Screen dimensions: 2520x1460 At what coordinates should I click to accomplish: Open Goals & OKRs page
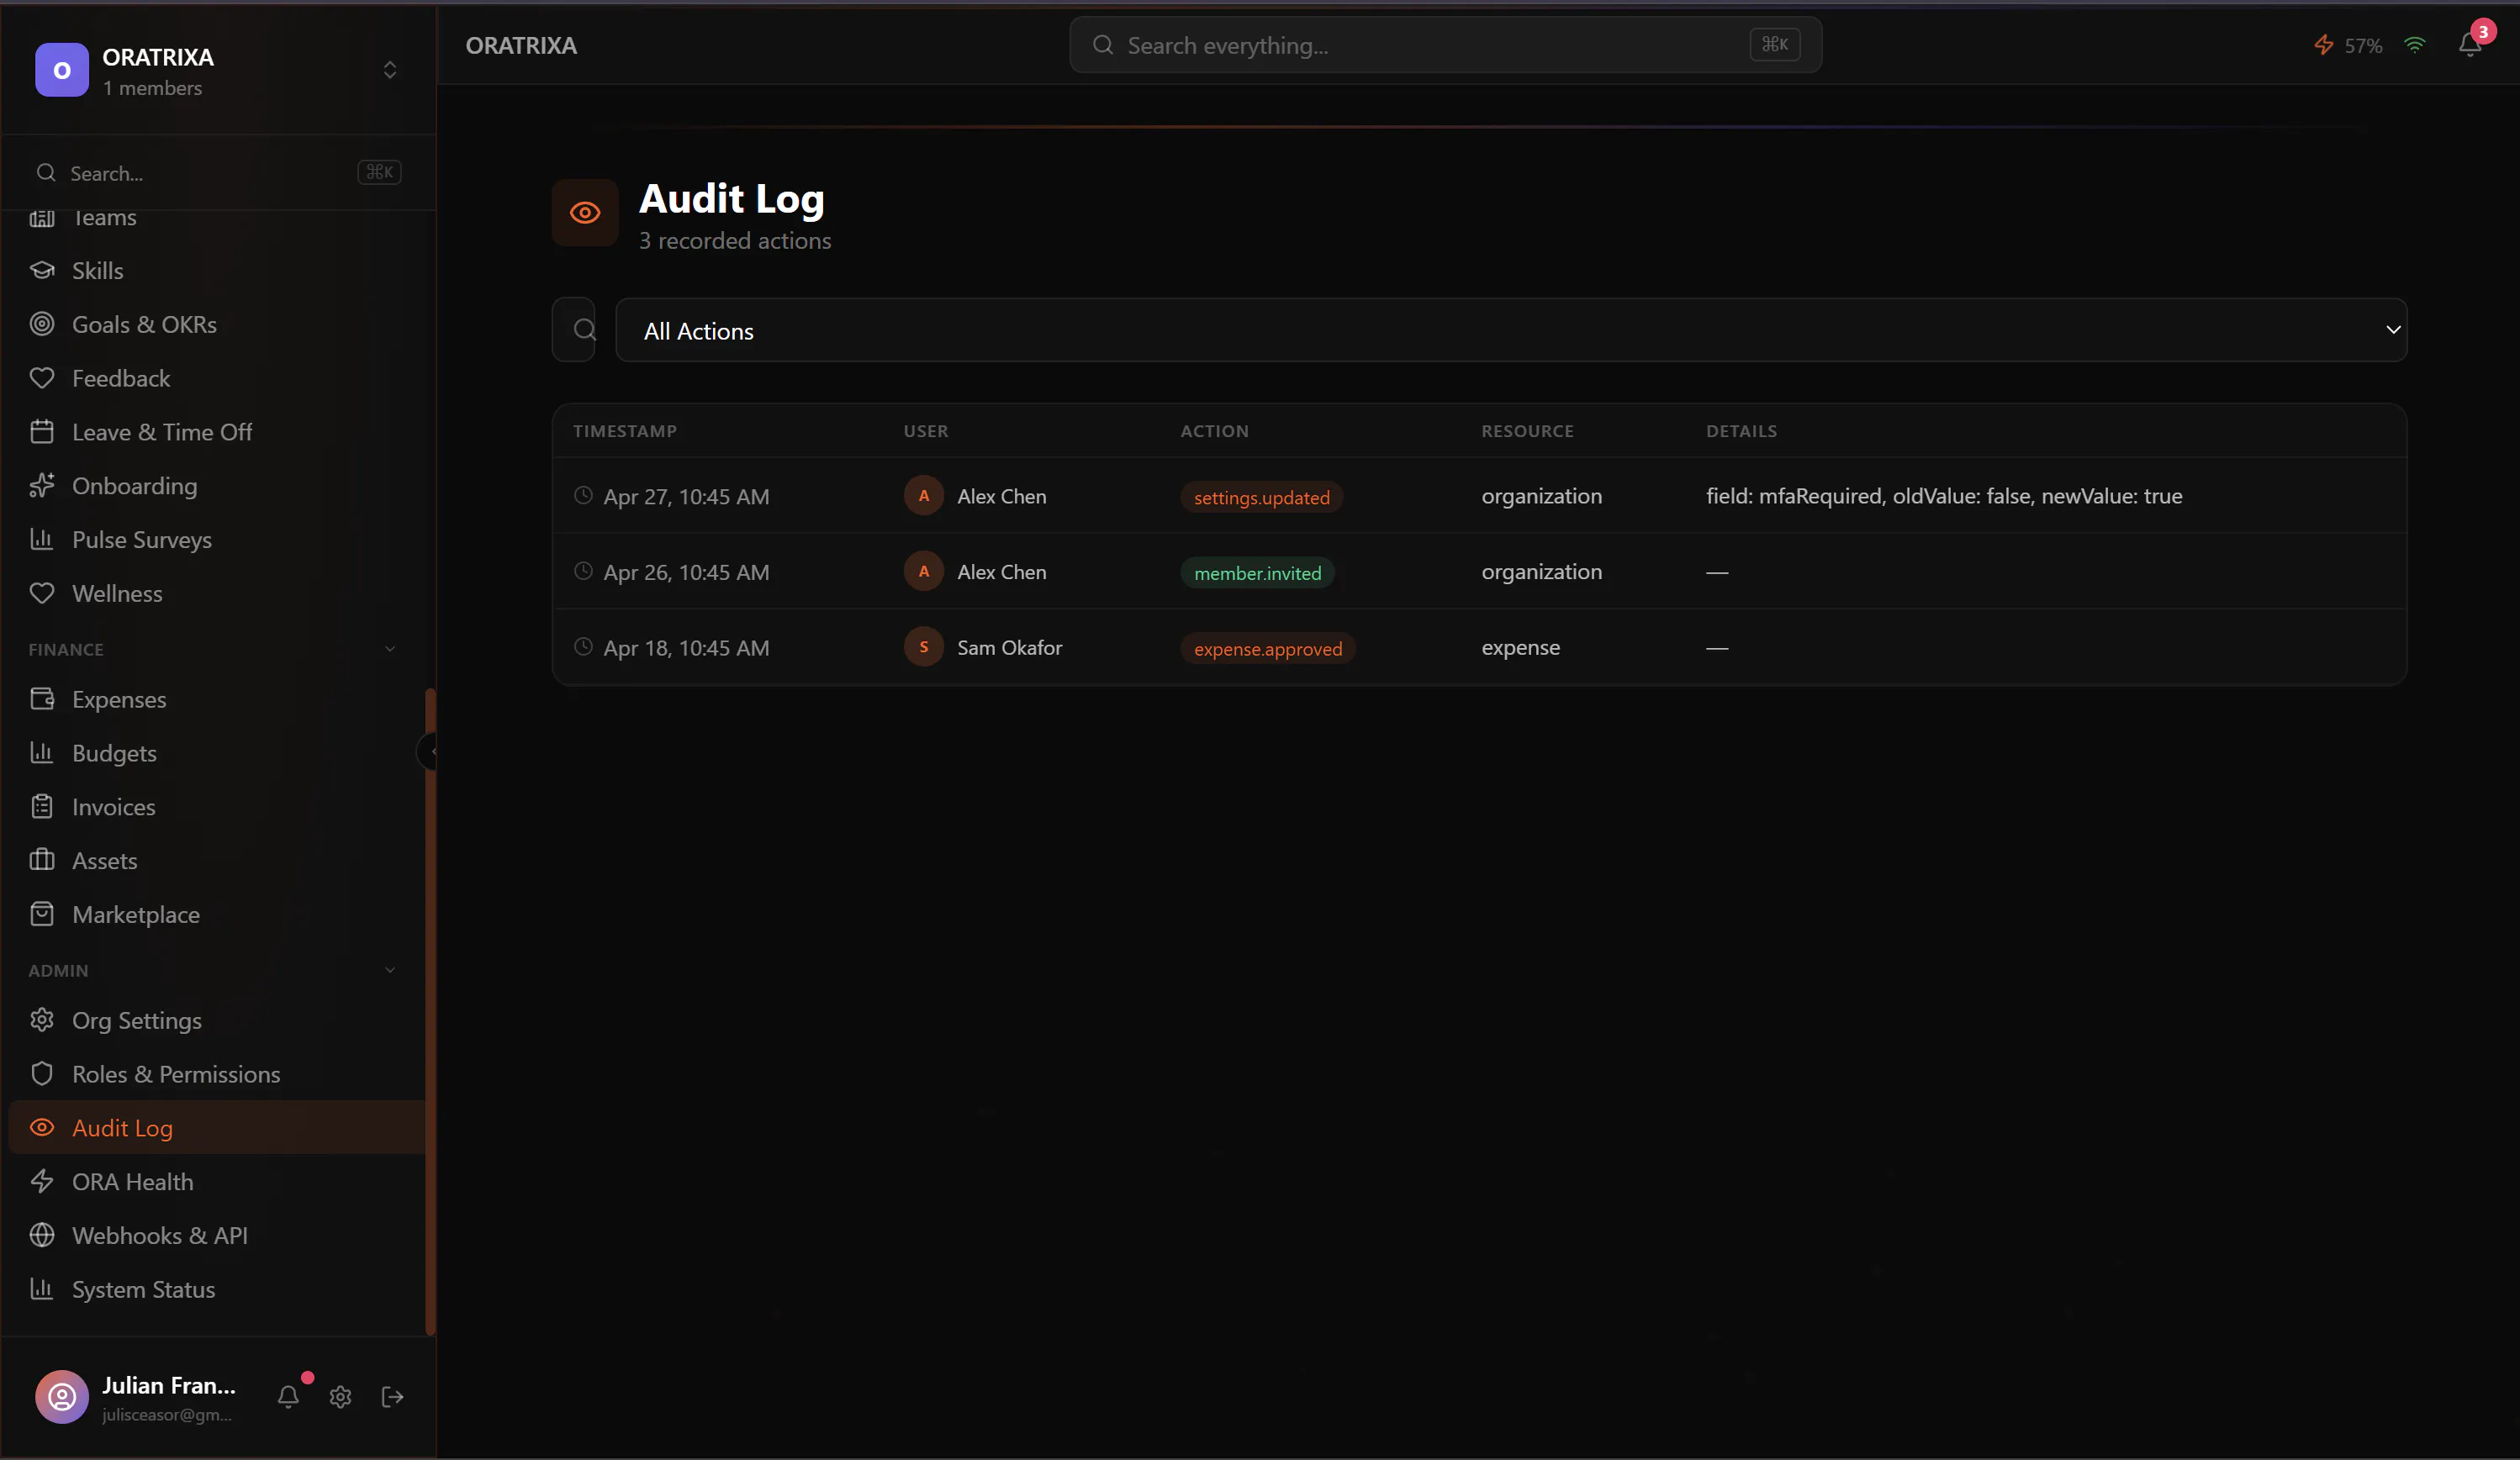(216, 324)
